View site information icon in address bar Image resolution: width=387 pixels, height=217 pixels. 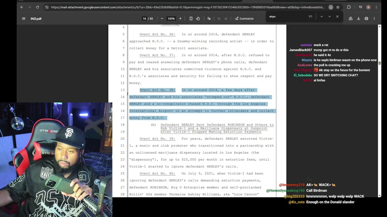47,7
